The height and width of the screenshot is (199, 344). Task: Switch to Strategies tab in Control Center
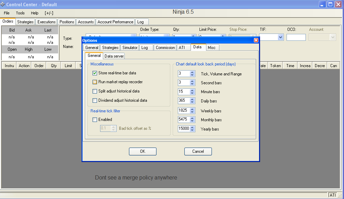25,22
